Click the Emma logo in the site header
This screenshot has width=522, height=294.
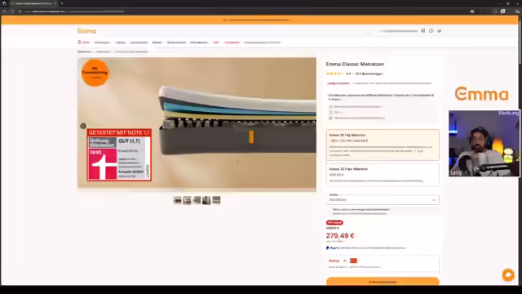tap(86, 31)
